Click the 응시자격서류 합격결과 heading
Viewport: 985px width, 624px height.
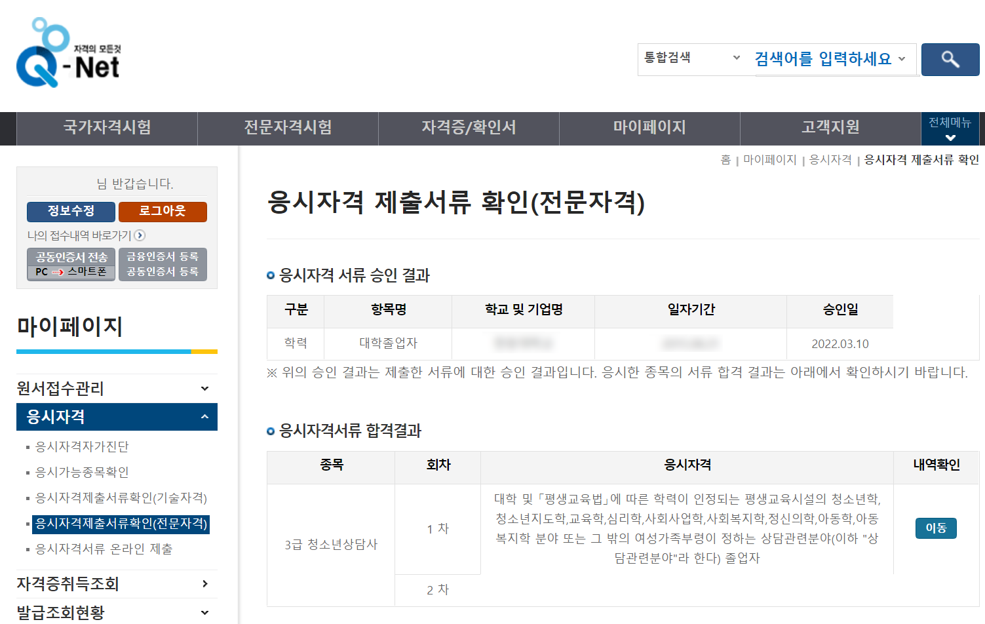351,431
